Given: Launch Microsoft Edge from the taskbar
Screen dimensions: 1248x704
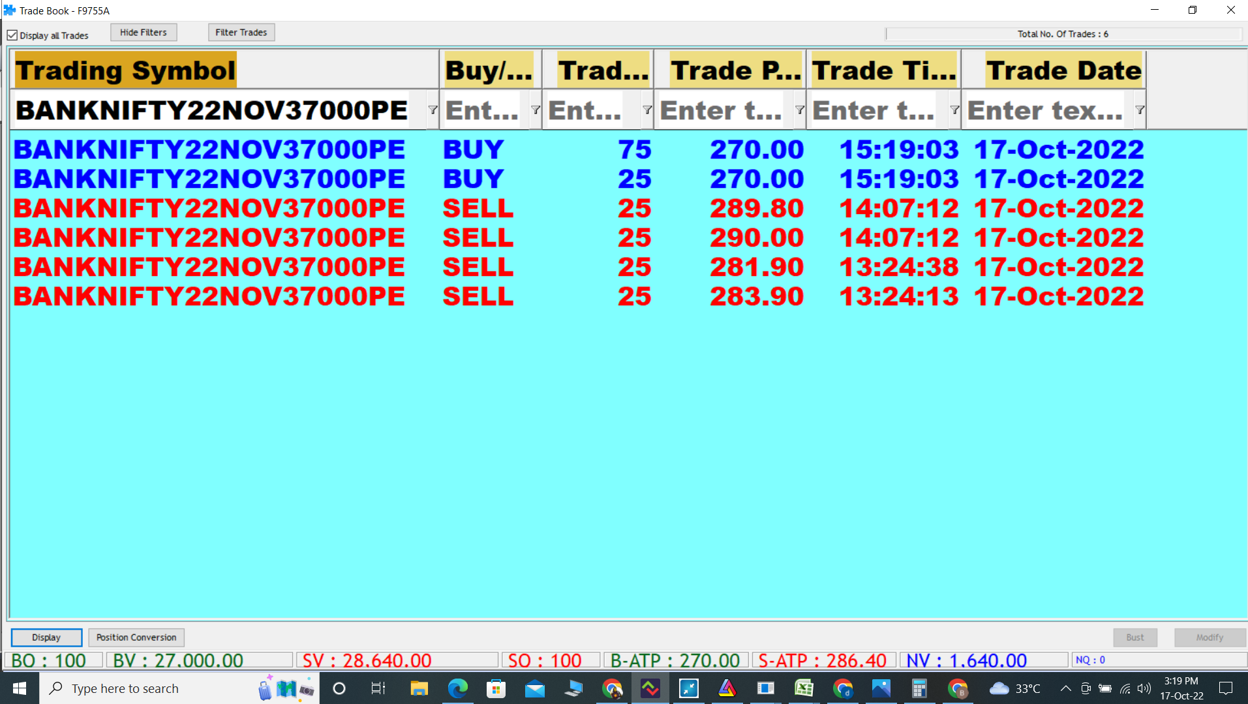Looking at the screenshot, I should (458, 688).
